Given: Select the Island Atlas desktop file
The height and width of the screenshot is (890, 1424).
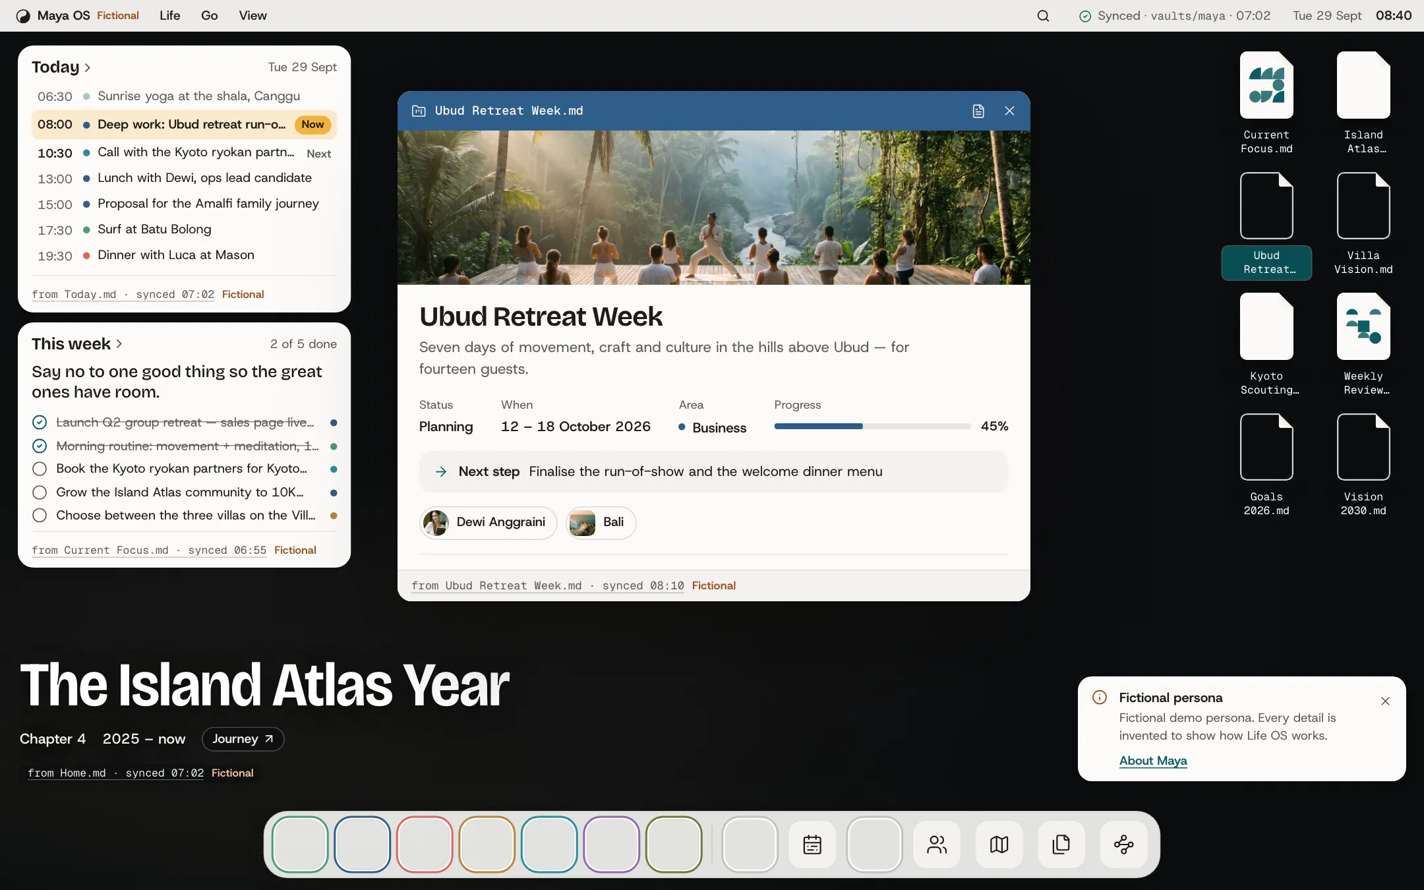Looking at the screenshot, I should click(x=1363, y=104).
